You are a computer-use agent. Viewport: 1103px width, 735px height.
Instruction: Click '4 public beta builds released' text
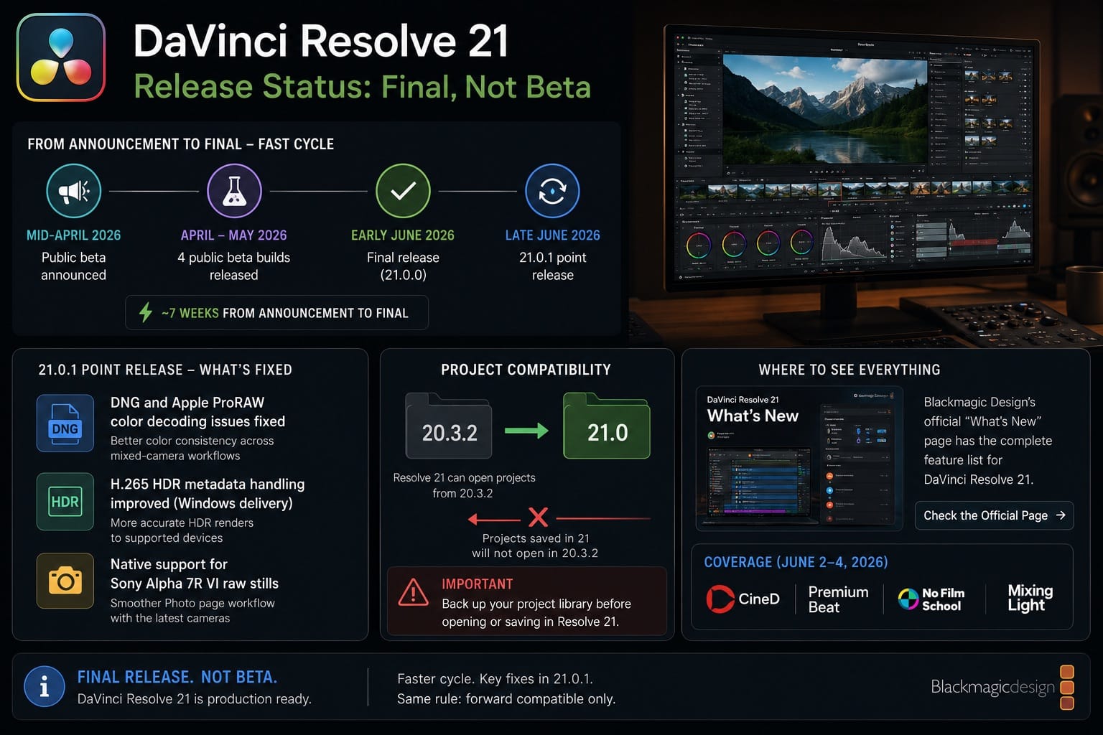click(233, 266)
